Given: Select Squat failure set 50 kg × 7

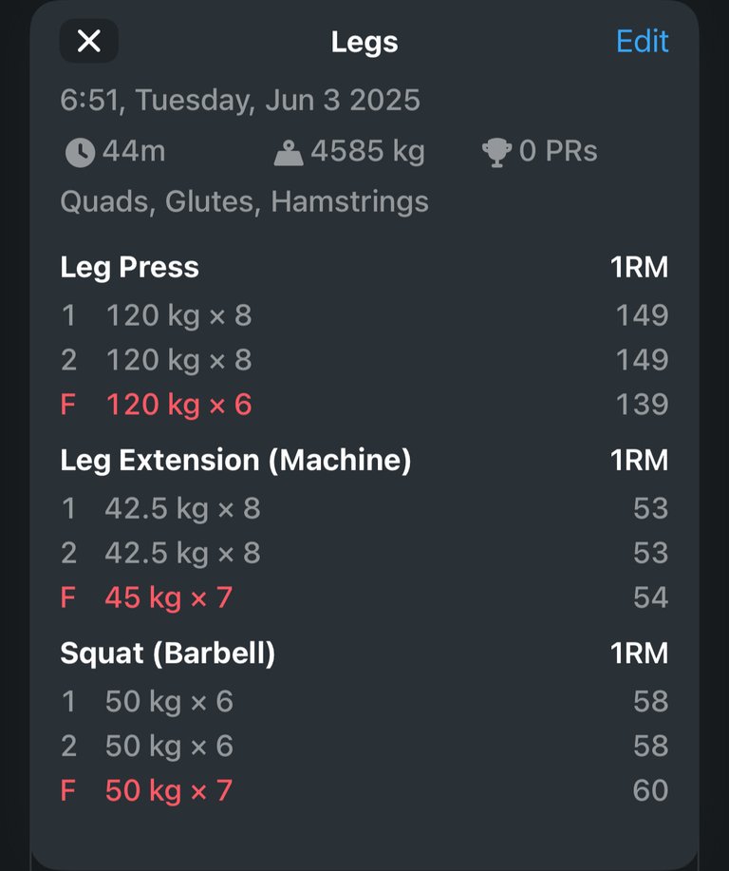Looking at the screenshot, I should click(364, 790).
